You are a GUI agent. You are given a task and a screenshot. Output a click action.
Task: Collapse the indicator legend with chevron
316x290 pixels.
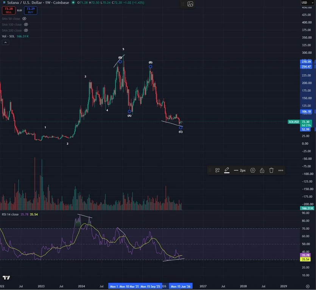coord(5,42)
